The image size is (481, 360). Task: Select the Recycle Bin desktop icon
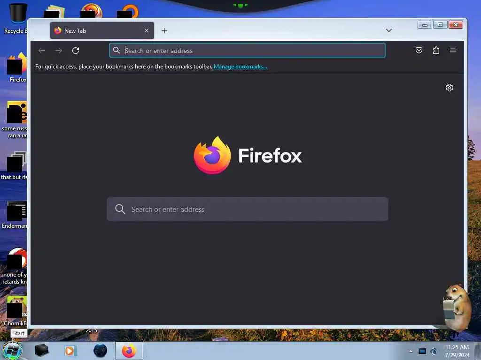click(x=16, y=18)
